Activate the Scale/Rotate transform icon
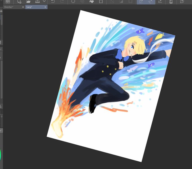 (101, 1)
